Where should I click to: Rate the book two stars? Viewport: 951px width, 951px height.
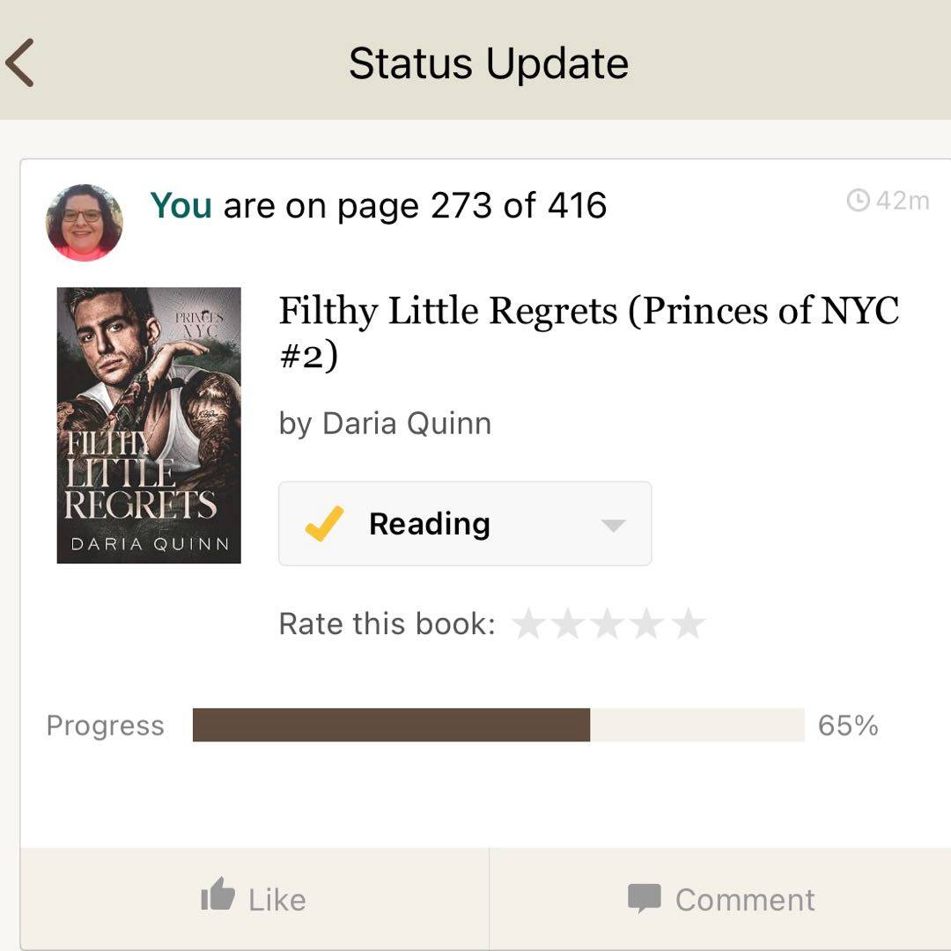pos(568,623)
